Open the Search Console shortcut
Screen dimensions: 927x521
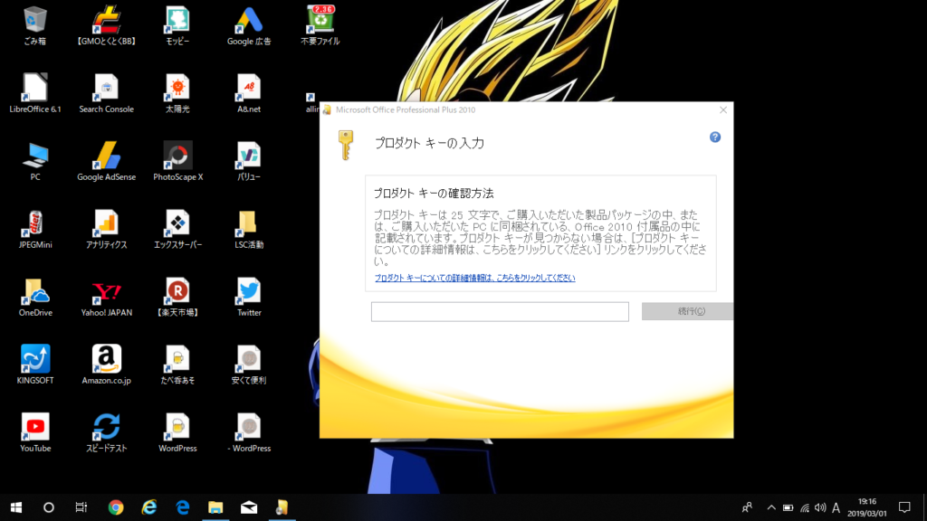point(107,93)
